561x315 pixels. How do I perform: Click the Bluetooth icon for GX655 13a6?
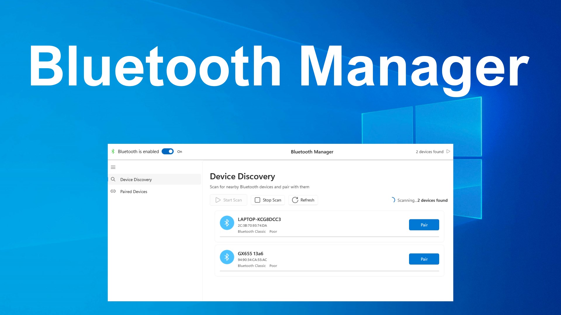(x=227, y=257)
